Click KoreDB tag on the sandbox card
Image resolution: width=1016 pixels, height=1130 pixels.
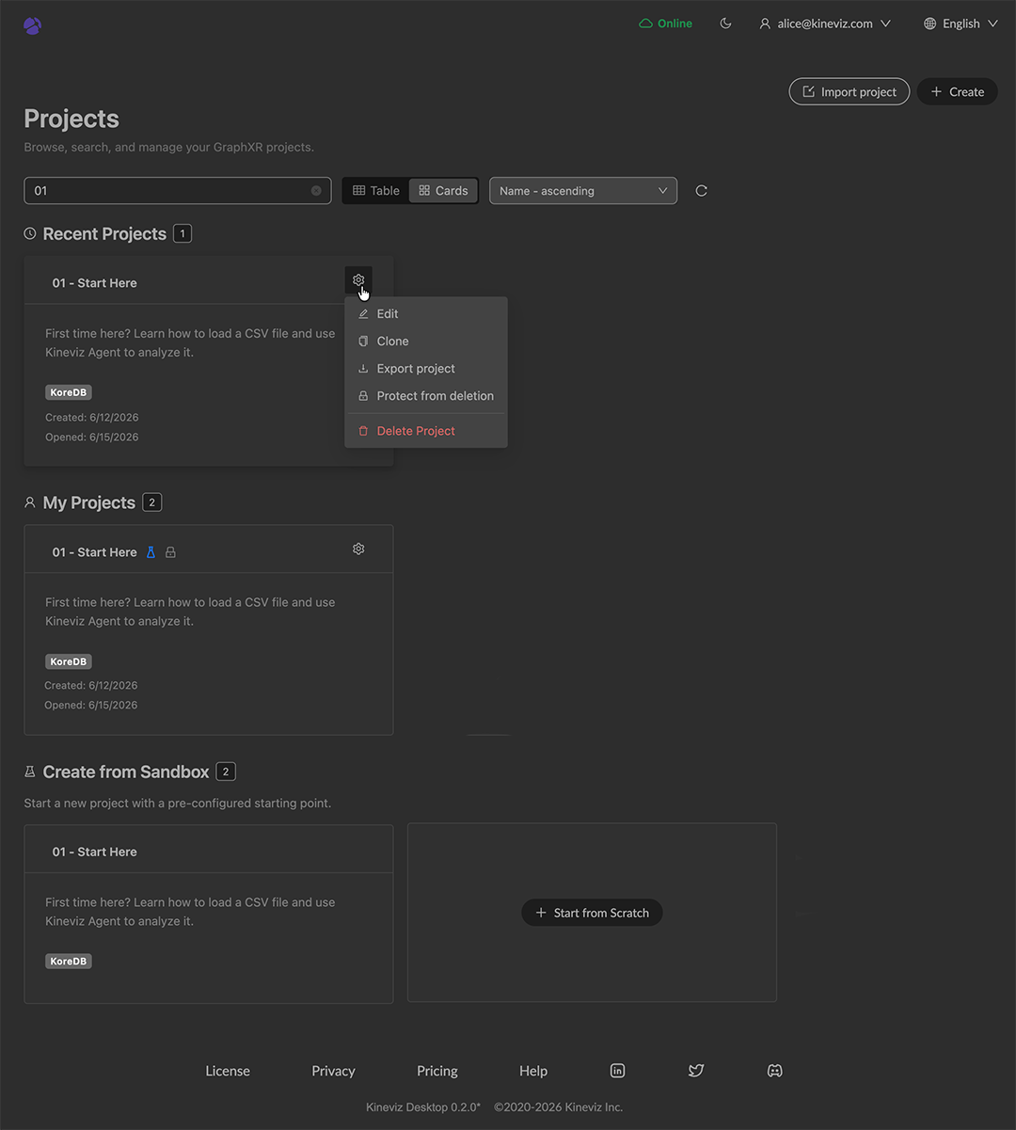coord(69,962)
